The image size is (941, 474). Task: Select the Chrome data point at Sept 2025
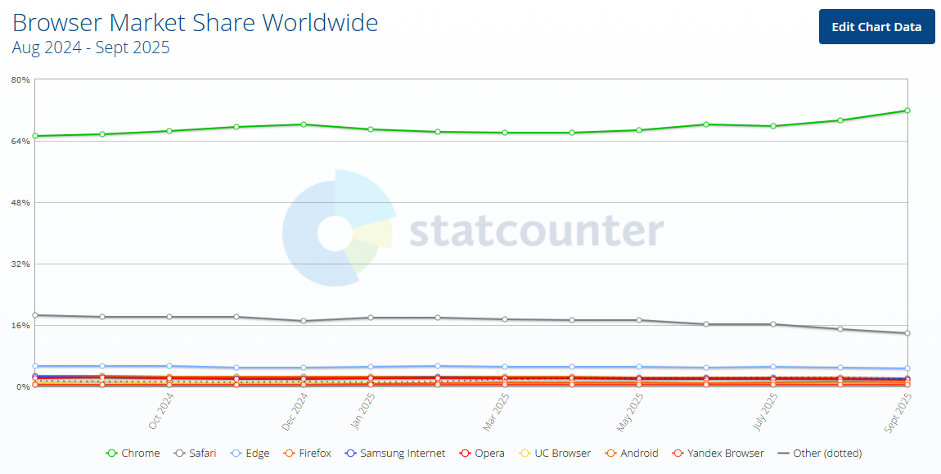tap(907, 110)
